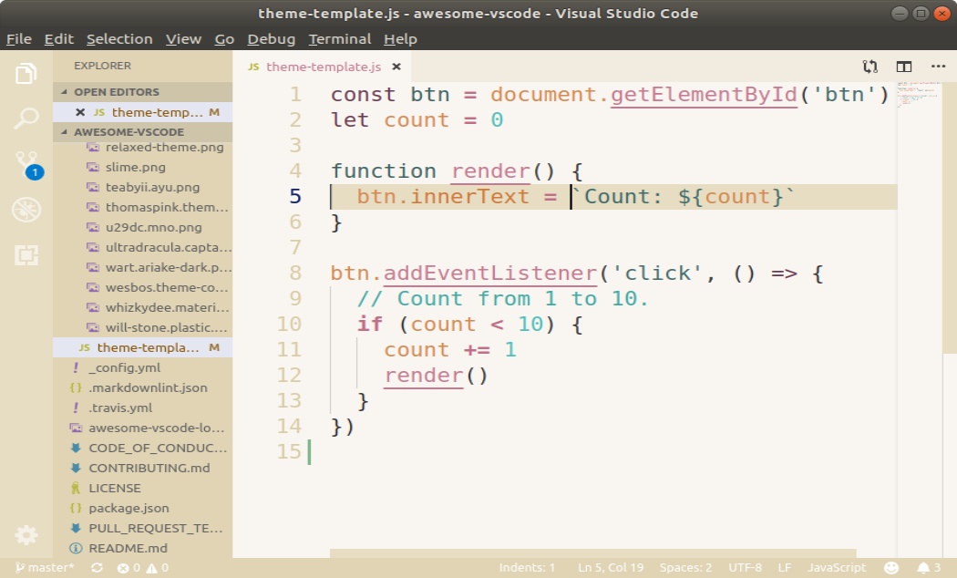Click the horizontal scrollbar under the editor
957x578 pixels.
point(592,553)
